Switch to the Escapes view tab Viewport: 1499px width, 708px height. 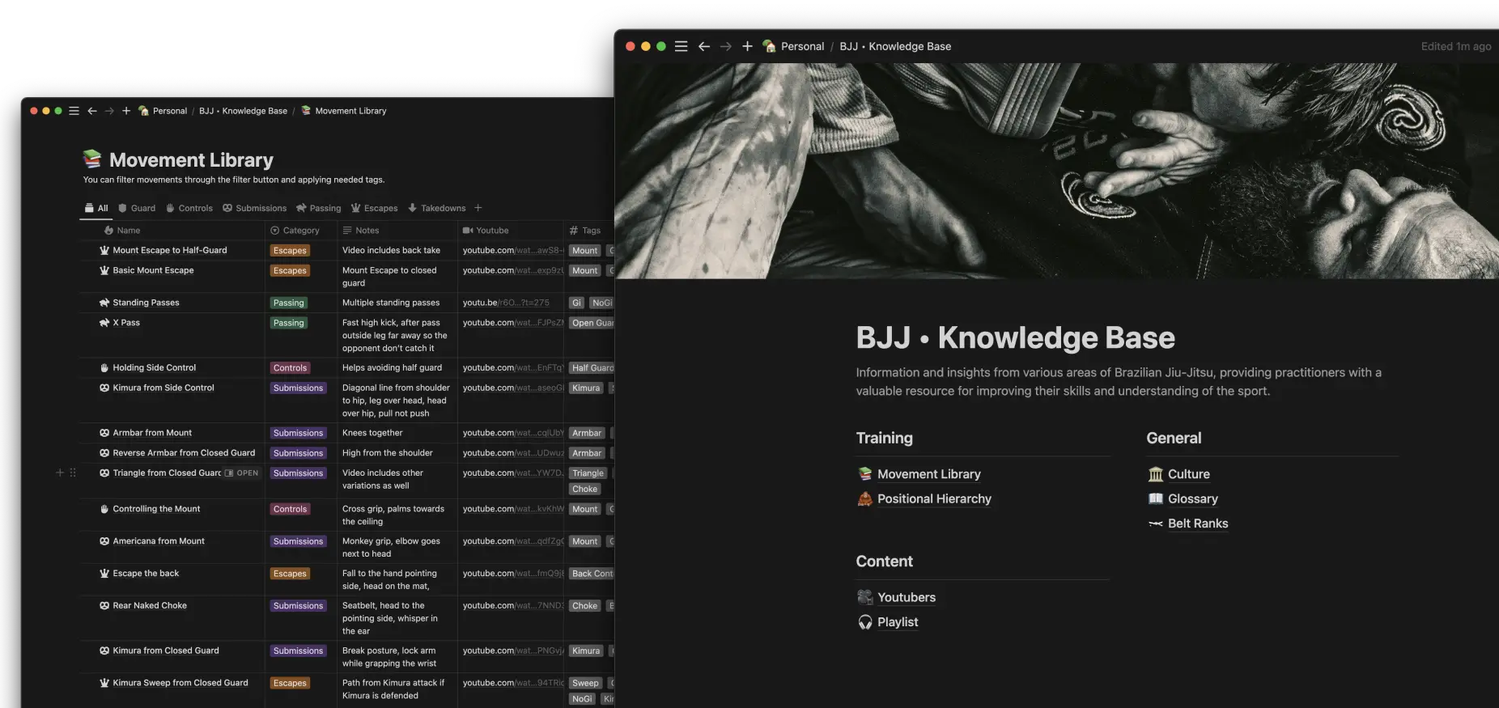point(375,208)
